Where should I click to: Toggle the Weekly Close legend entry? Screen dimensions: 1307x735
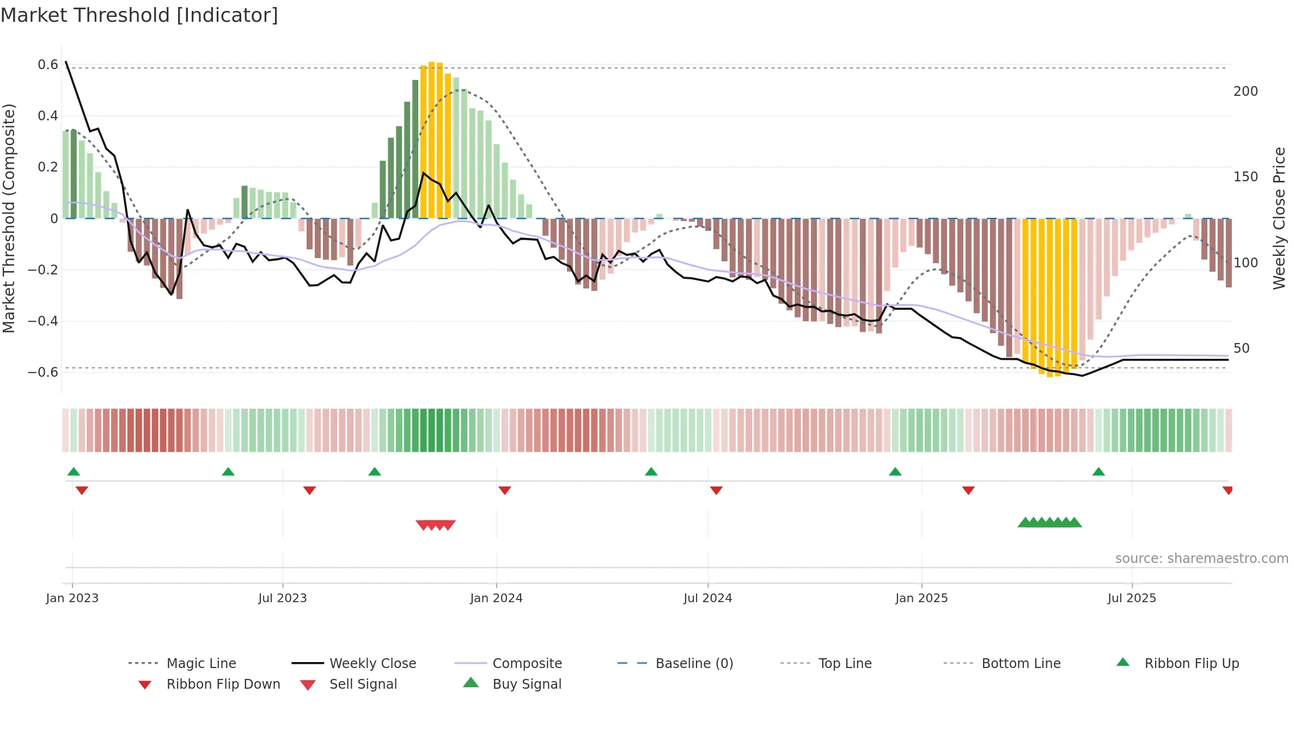354,663
